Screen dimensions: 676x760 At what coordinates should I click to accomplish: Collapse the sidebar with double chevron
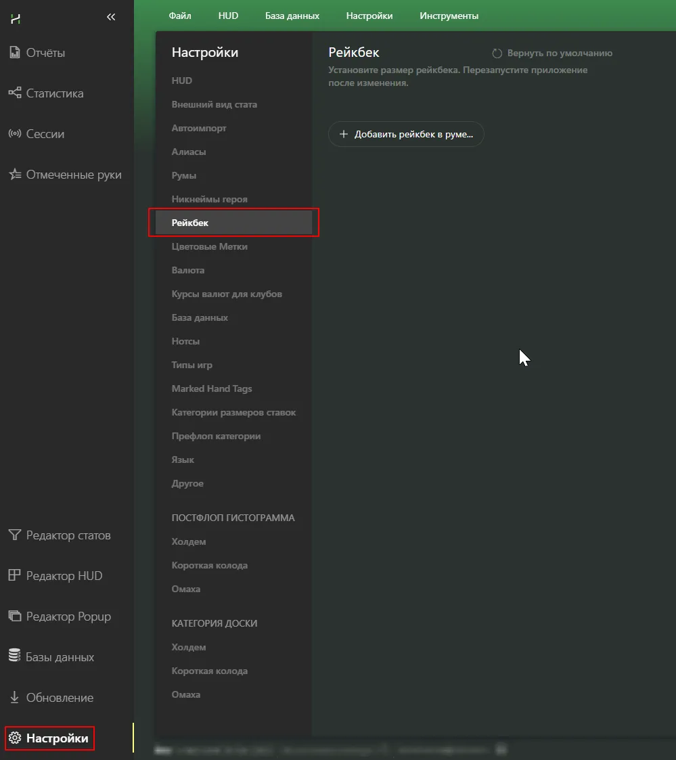coord(111,18)
